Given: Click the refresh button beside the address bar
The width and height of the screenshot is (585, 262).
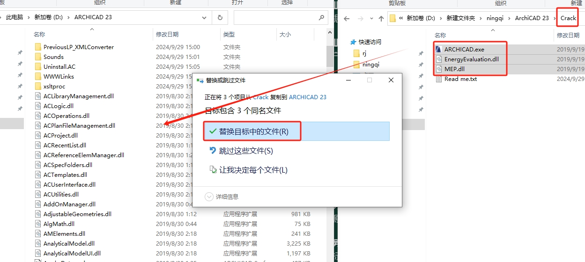Looking at the screenshot, I should (220, 17).
